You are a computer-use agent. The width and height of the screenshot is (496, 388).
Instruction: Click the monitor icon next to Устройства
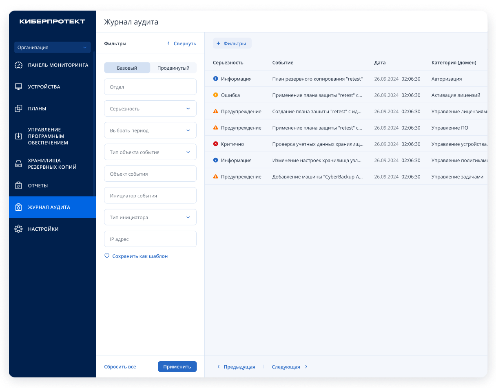click(18, 87)
